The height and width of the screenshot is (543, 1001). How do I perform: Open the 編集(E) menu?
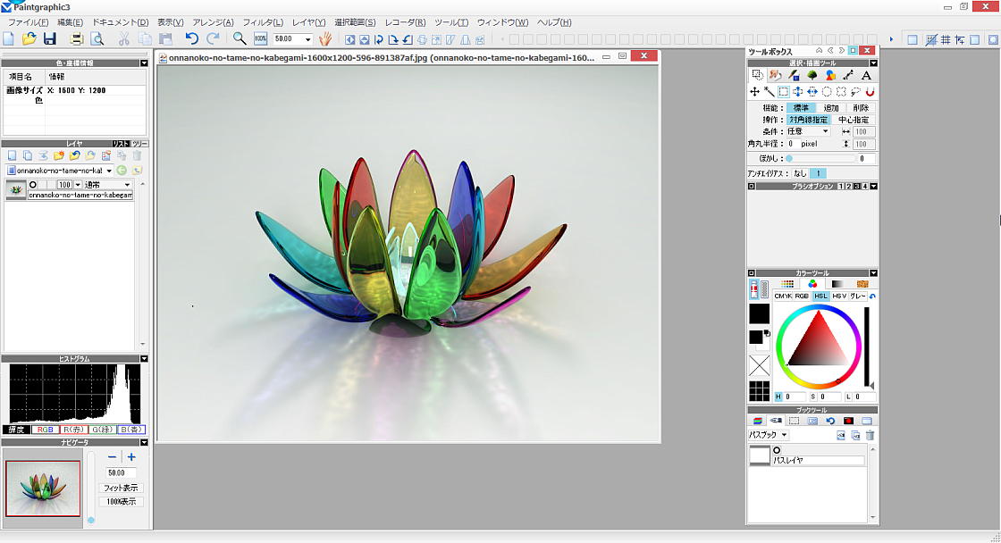(x=71, y=22)
